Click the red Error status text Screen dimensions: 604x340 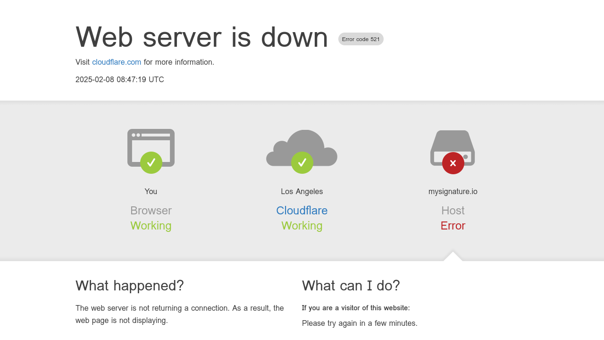tap(453, 226)
